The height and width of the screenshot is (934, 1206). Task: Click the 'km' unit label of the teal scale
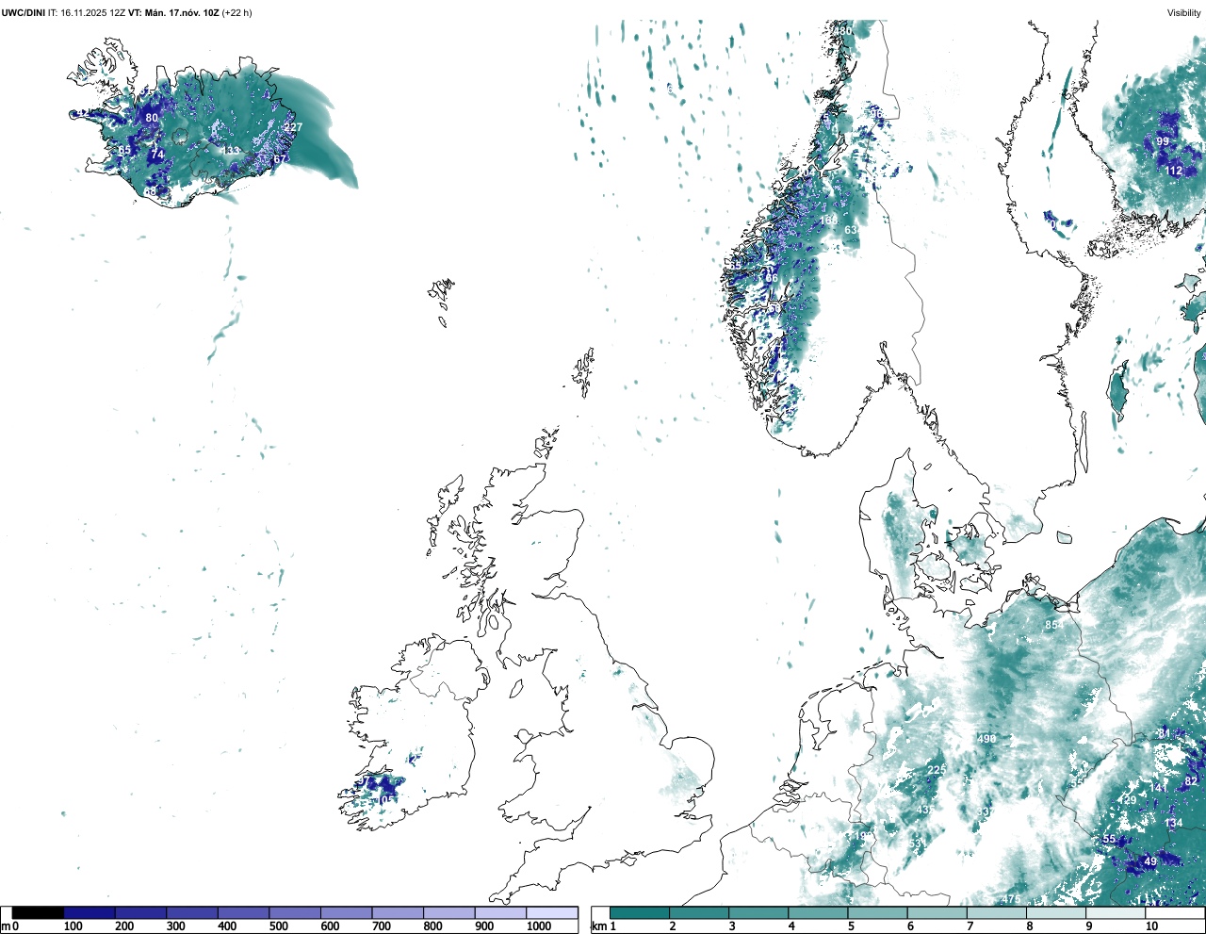click(x=599, y=926)
